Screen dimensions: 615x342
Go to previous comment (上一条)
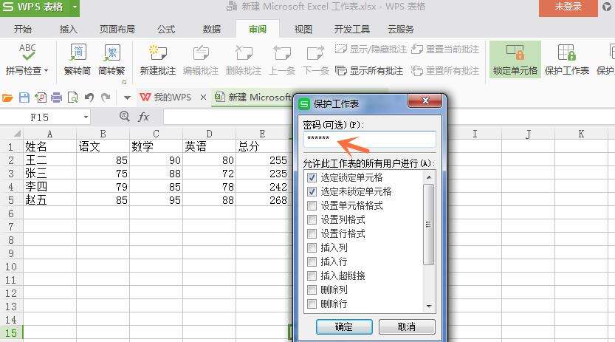[282, 59]
